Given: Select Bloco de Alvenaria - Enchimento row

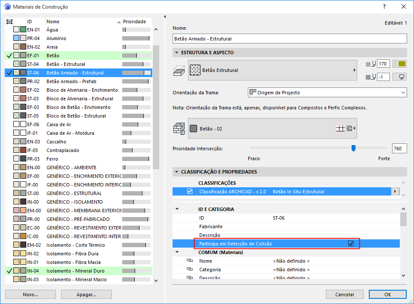Looking at the screenshot, I should [78, 90].
